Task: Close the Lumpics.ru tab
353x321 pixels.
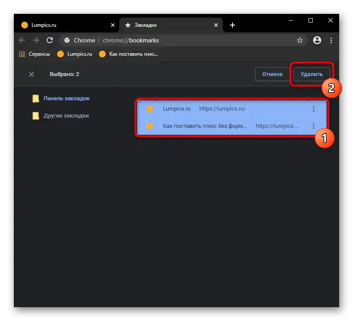Action: tap(113, 25)
